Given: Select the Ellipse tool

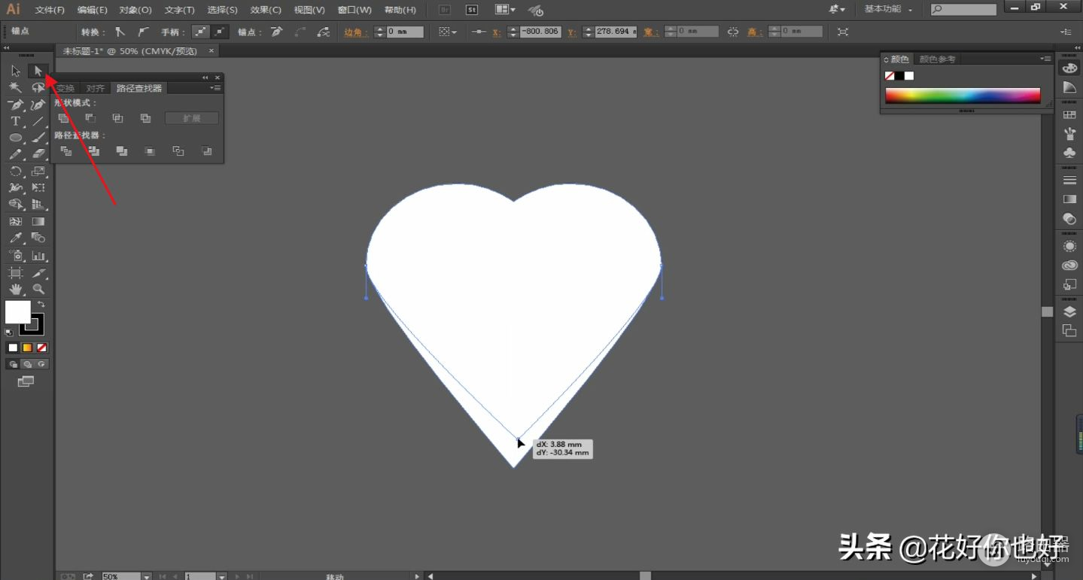Looking at the screenshot, I should [15, 138].
